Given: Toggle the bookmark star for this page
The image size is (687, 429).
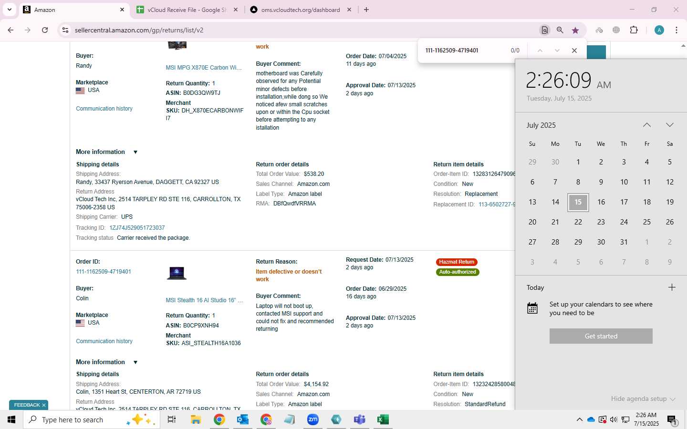Looking at the screenshot, I should tap(575, 30).
